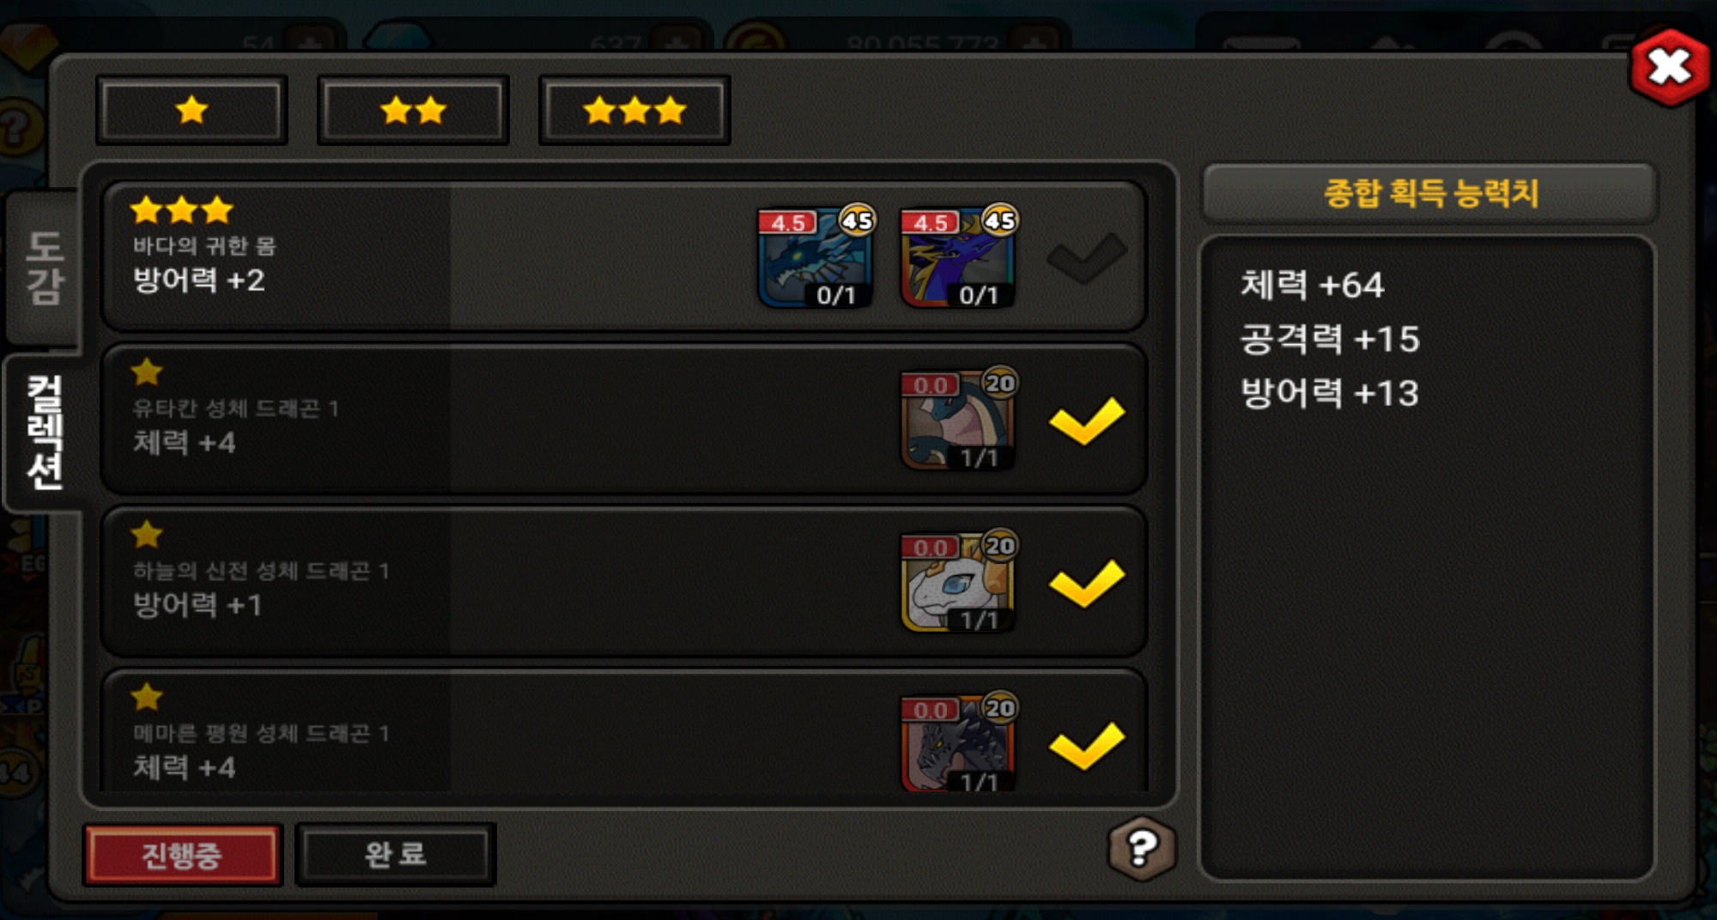Open the question mark help icon

point(1141,848)
